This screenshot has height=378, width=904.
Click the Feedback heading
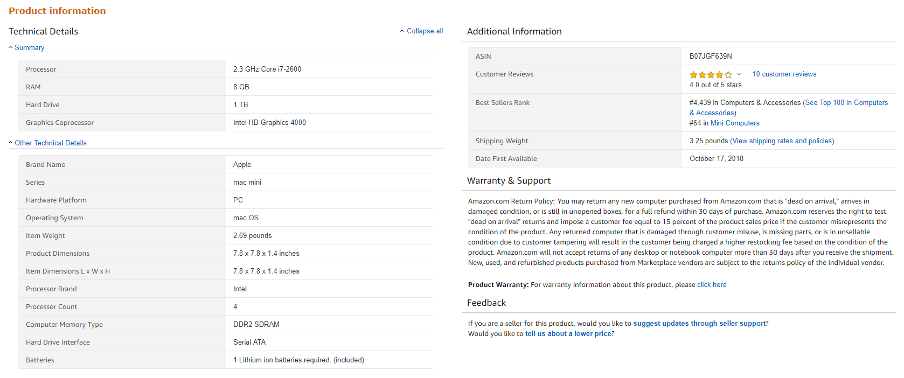pos(486,303)
